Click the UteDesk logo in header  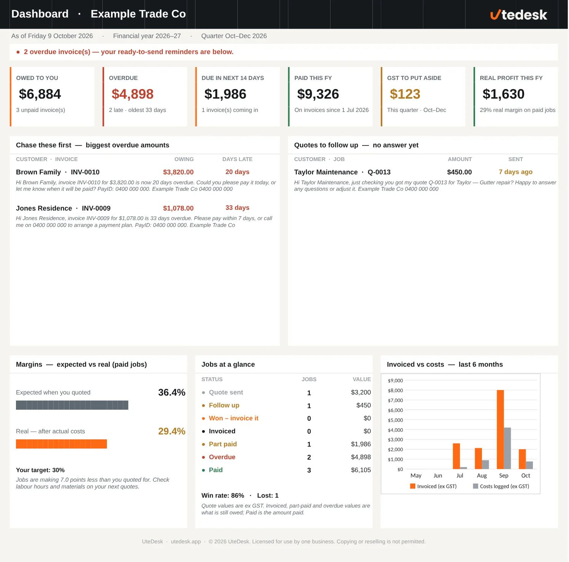[x=518, y=14]
